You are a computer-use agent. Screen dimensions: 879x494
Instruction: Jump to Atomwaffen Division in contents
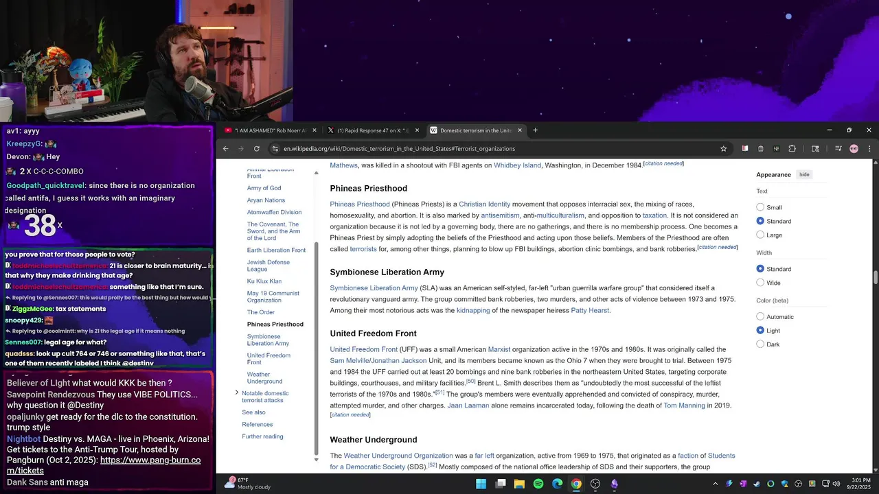point(274,213)
